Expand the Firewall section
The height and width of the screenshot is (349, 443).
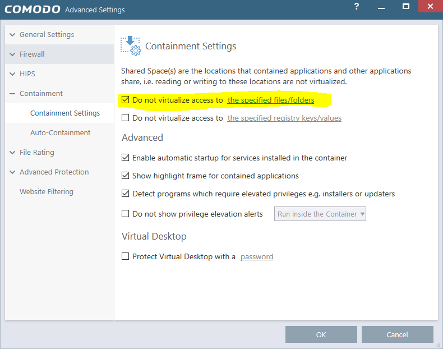(x=12, y=54)
